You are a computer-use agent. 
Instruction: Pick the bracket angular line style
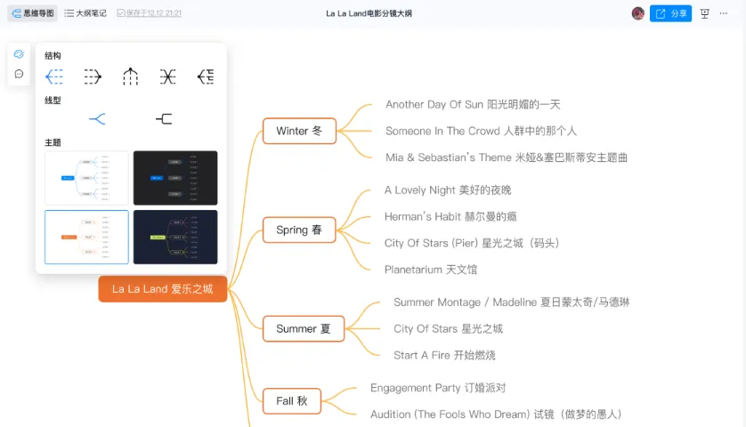(x=164, y=119)
